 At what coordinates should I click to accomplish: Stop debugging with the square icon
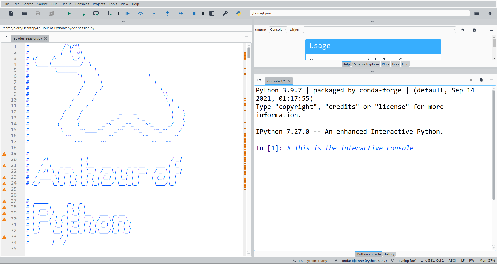194,13
